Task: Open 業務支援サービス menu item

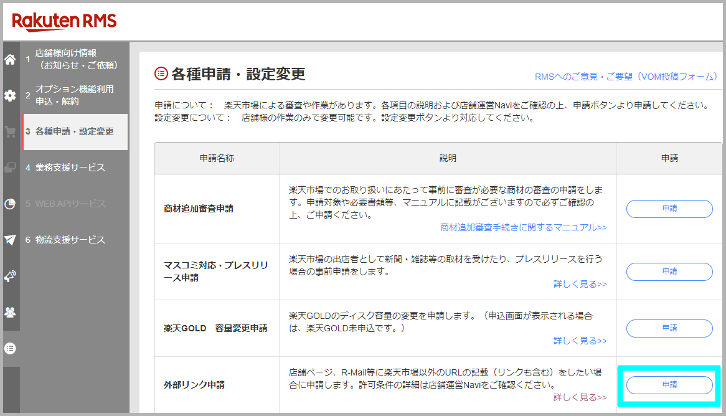Action: click(75, 168)
